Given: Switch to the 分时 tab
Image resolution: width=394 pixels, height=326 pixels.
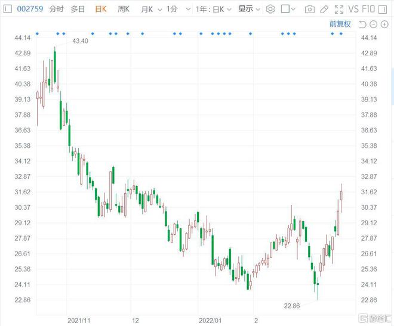Looking at the screenshot, I should click(x=56, y=9).
